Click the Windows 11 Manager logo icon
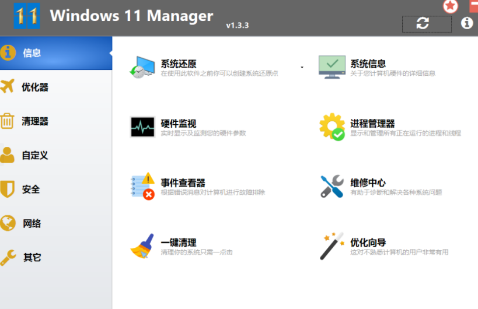Viewport: 478px width, 309px height. pyautogui.click(x=27, y=16)
